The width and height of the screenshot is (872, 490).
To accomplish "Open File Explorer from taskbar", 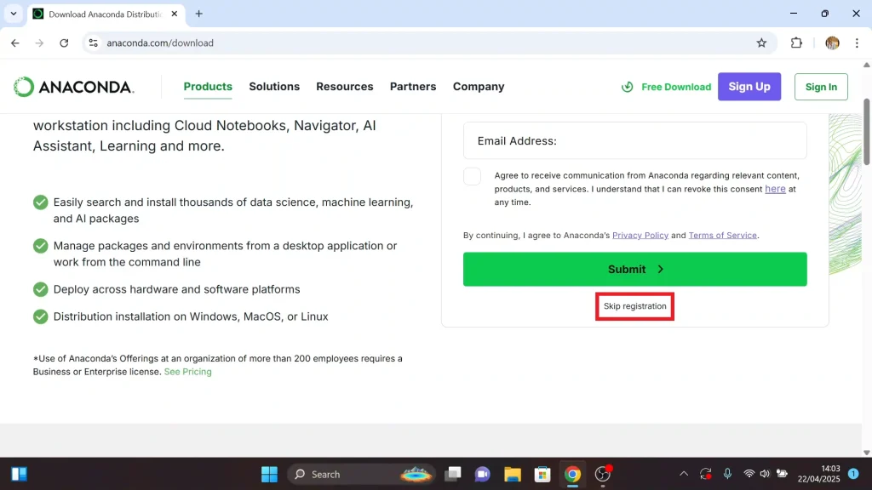I will pyautogui.click(x=512, y=474).
